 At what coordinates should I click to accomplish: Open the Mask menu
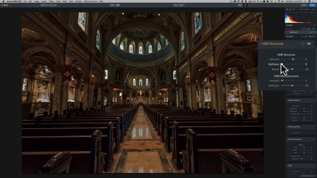coord(65,1)
